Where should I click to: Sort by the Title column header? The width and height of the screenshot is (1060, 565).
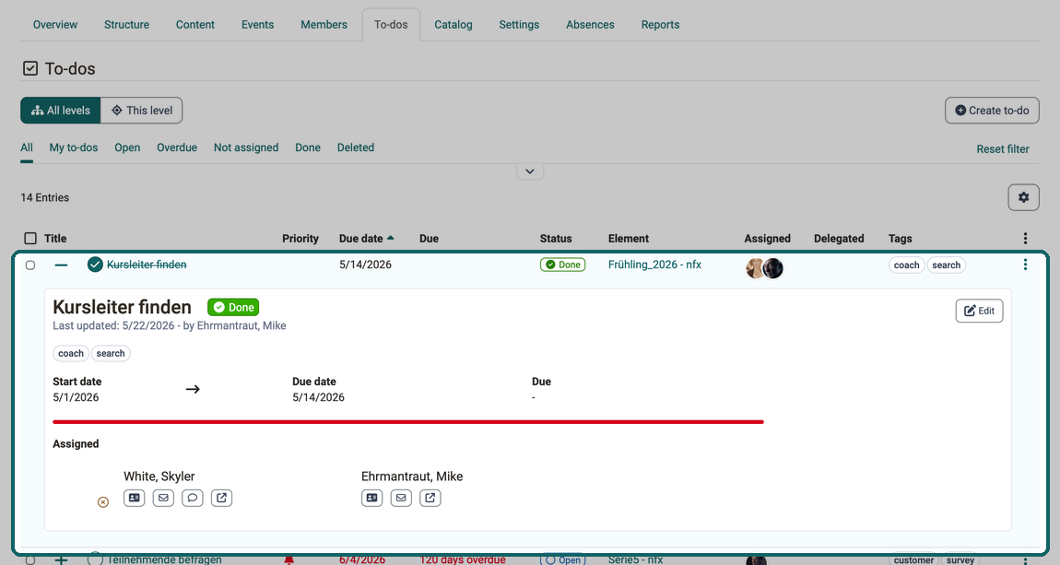(x=55, y=239)
